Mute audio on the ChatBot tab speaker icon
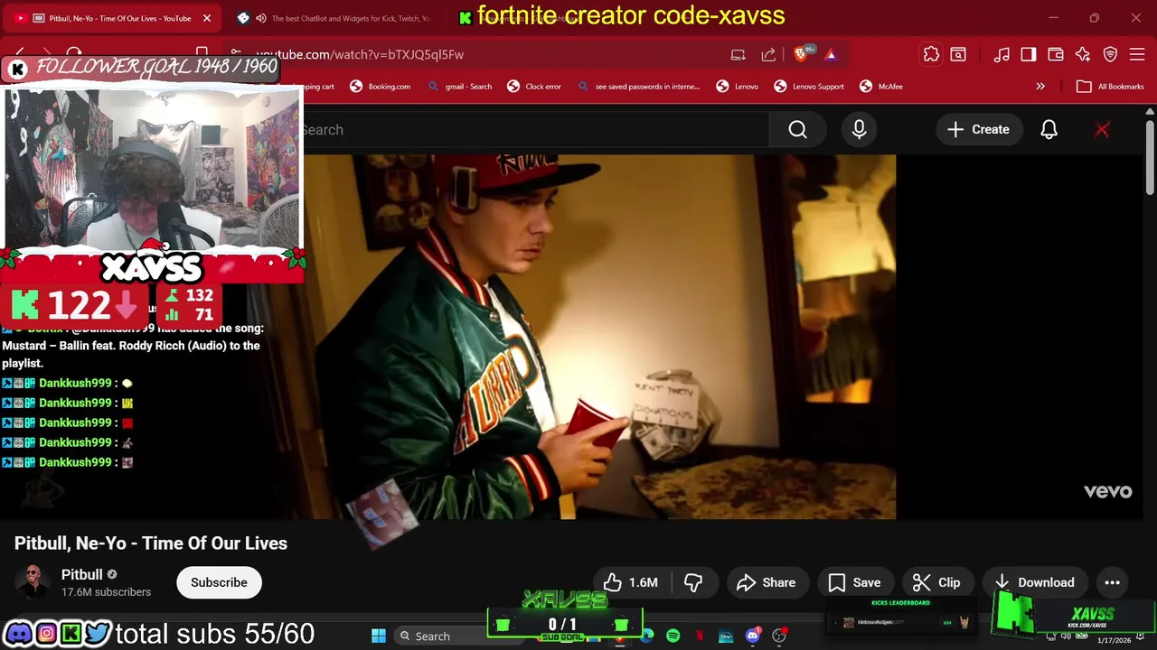This screenshot has height=650, width=1157. [x=261, y=18]
